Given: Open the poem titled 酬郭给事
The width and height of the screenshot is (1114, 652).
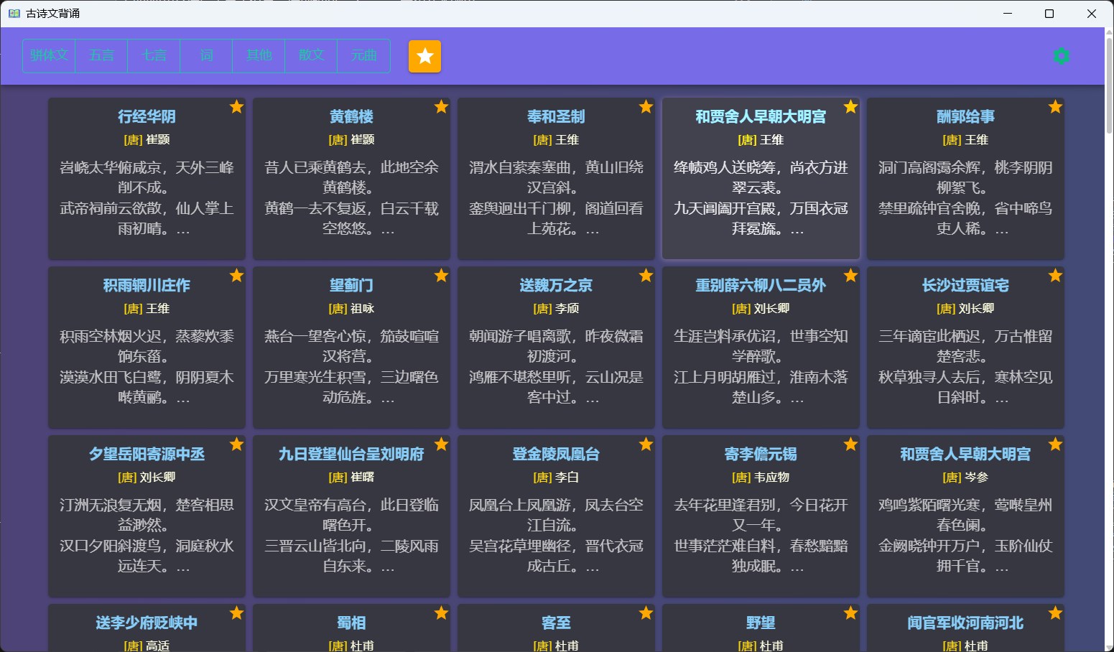Looking at the screenshot, I should [x=965, y=117].
